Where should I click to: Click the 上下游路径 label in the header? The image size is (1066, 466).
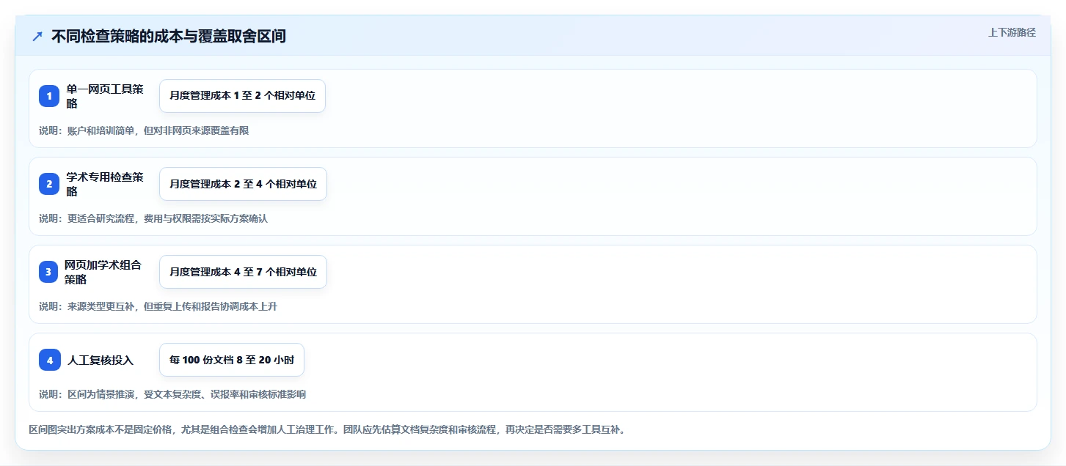1012,32
